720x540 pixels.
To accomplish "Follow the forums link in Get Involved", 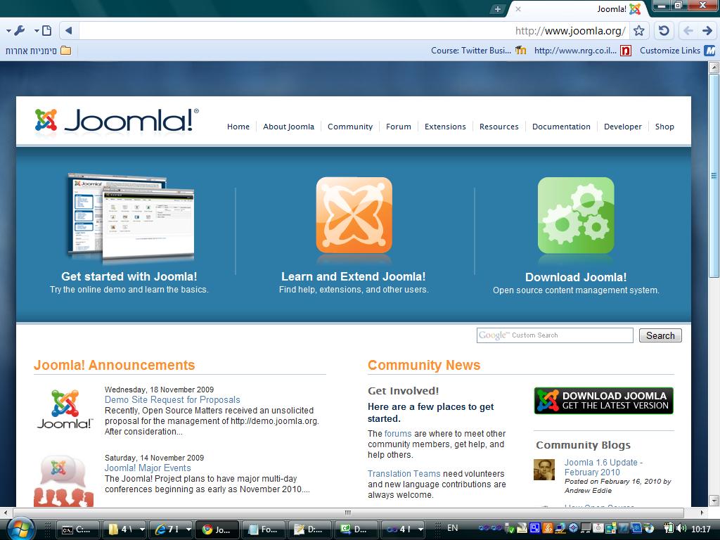I will [398, 433].
